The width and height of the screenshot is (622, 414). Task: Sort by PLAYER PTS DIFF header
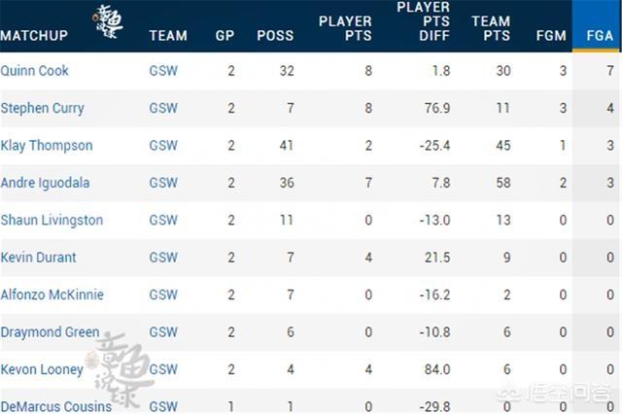tap(424, 21)
